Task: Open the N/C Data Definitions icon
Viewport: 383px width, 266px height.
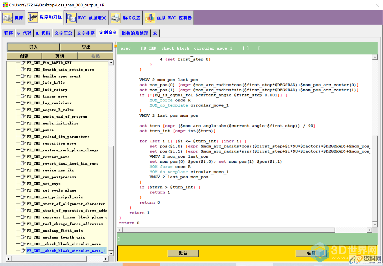Action: click(71, 18)
